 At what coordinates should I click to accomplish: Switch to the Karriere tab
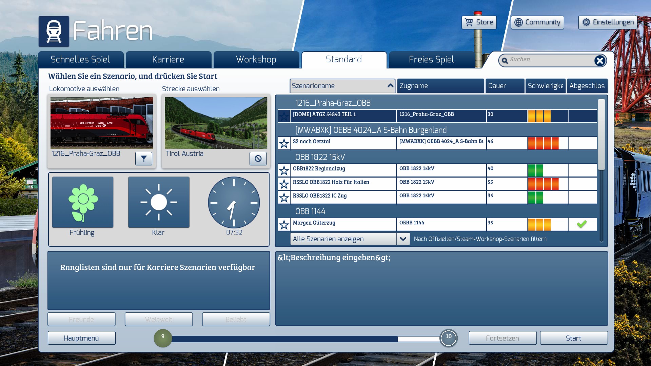click(168, 60)
